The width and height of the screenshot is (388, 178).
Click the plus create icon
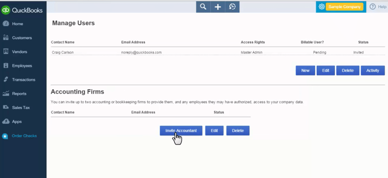point(218,7)
